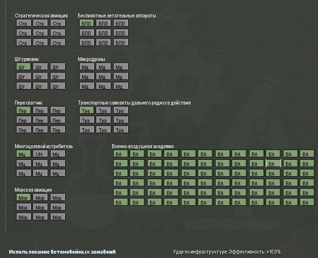Select first Мд box in Микродроны top row
This screenshot has height=258, width=318.
point(86,66)
